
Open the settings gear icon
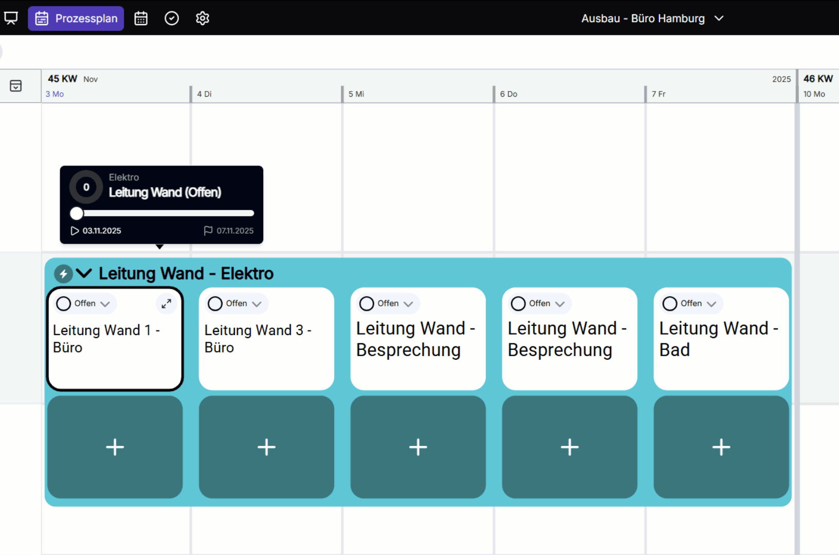point(203,18)
